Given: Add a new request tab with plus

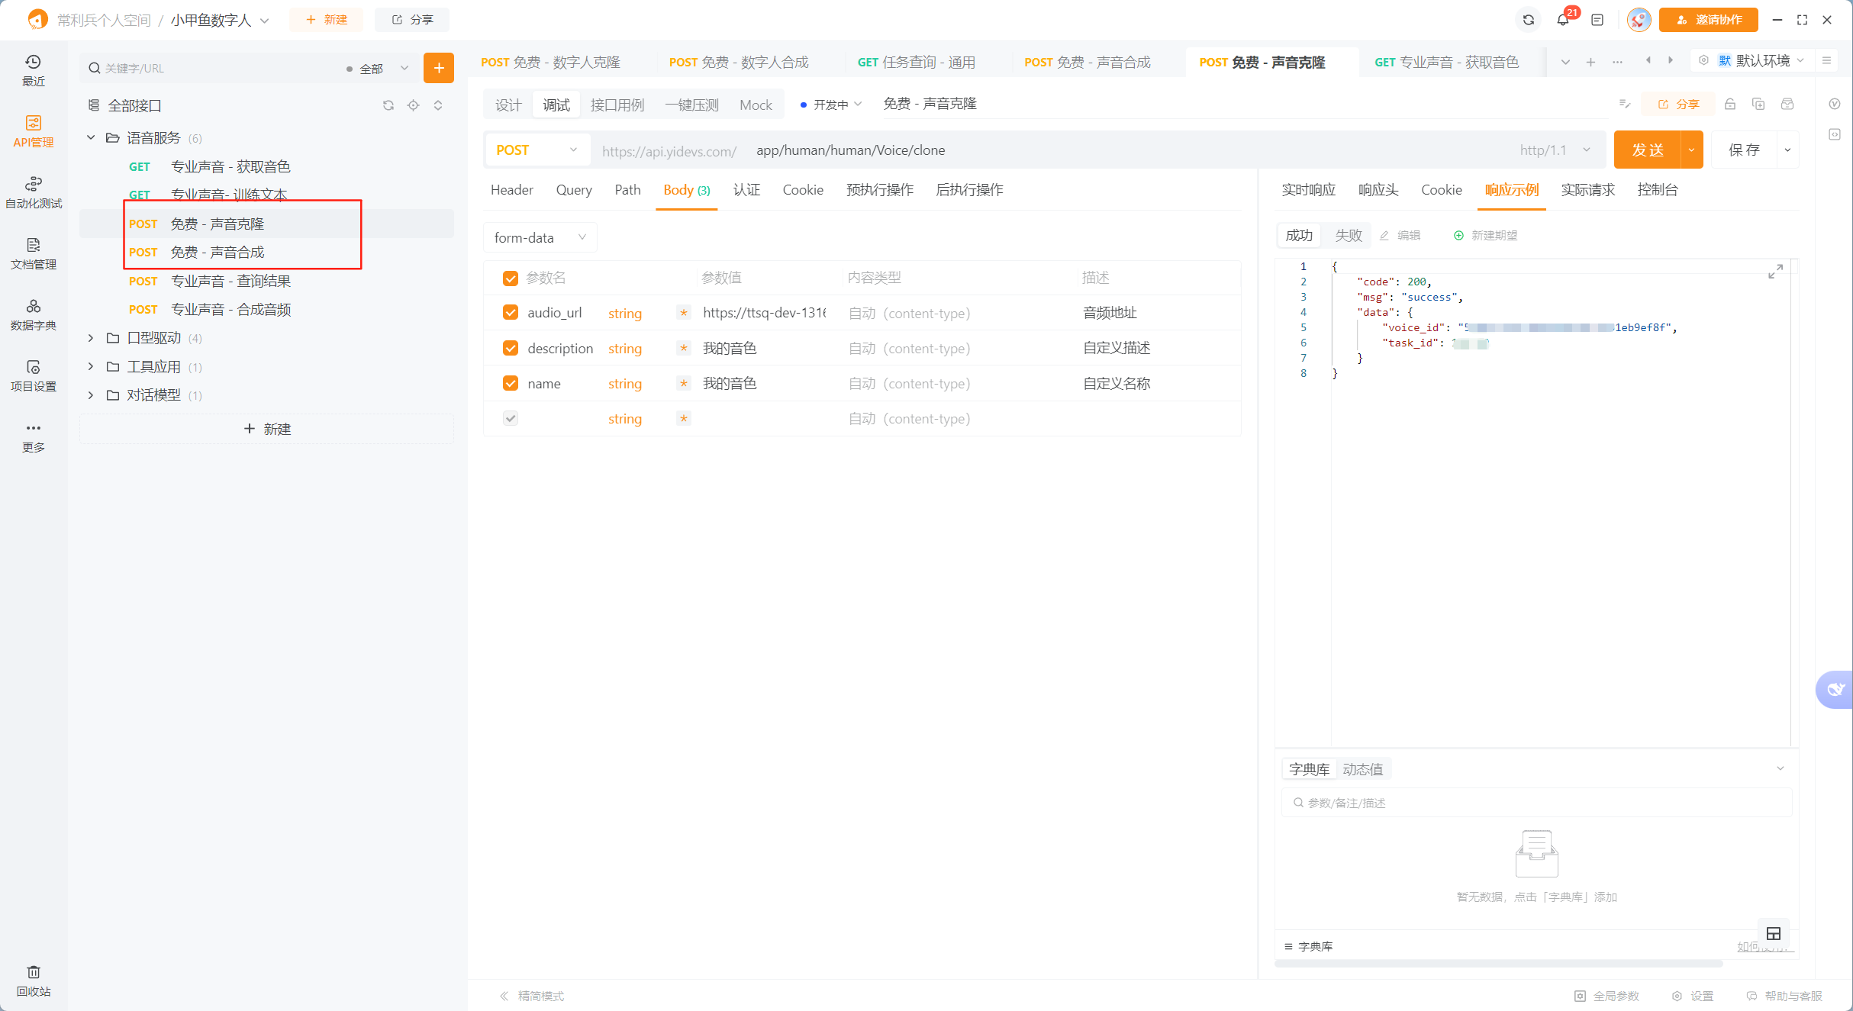Looking at the screenshot, I should [1590, 62].
